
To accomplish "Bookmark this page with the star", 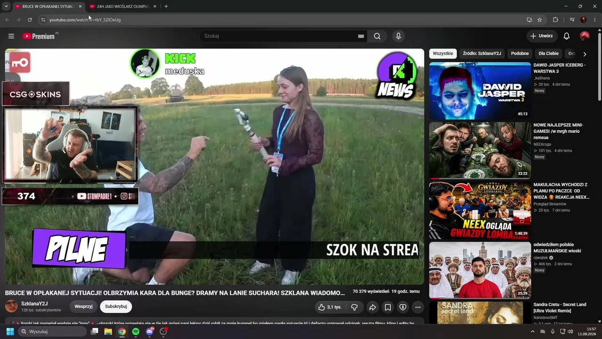I will coord(539,20).
